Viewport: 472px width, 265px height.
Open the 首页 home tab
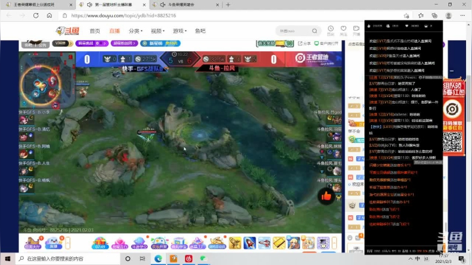(95, 31)
